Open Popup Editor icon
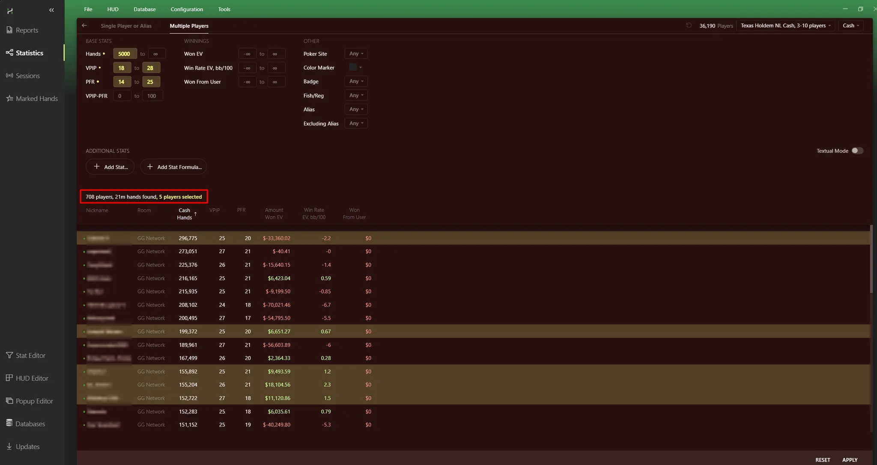This screenshot has width=877, height=465. (x=9, y=401)
